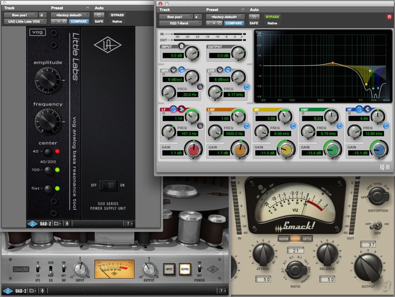
Task: Select OPTO mode on Smack! compressor
Action: 307,239
